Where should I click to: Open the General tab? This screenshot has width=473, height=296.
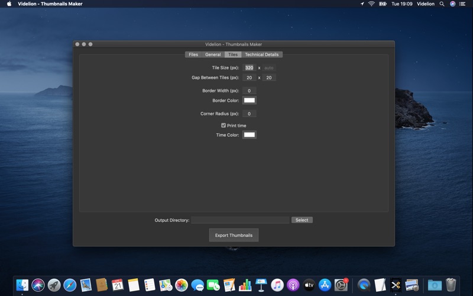tap(213, 54)
